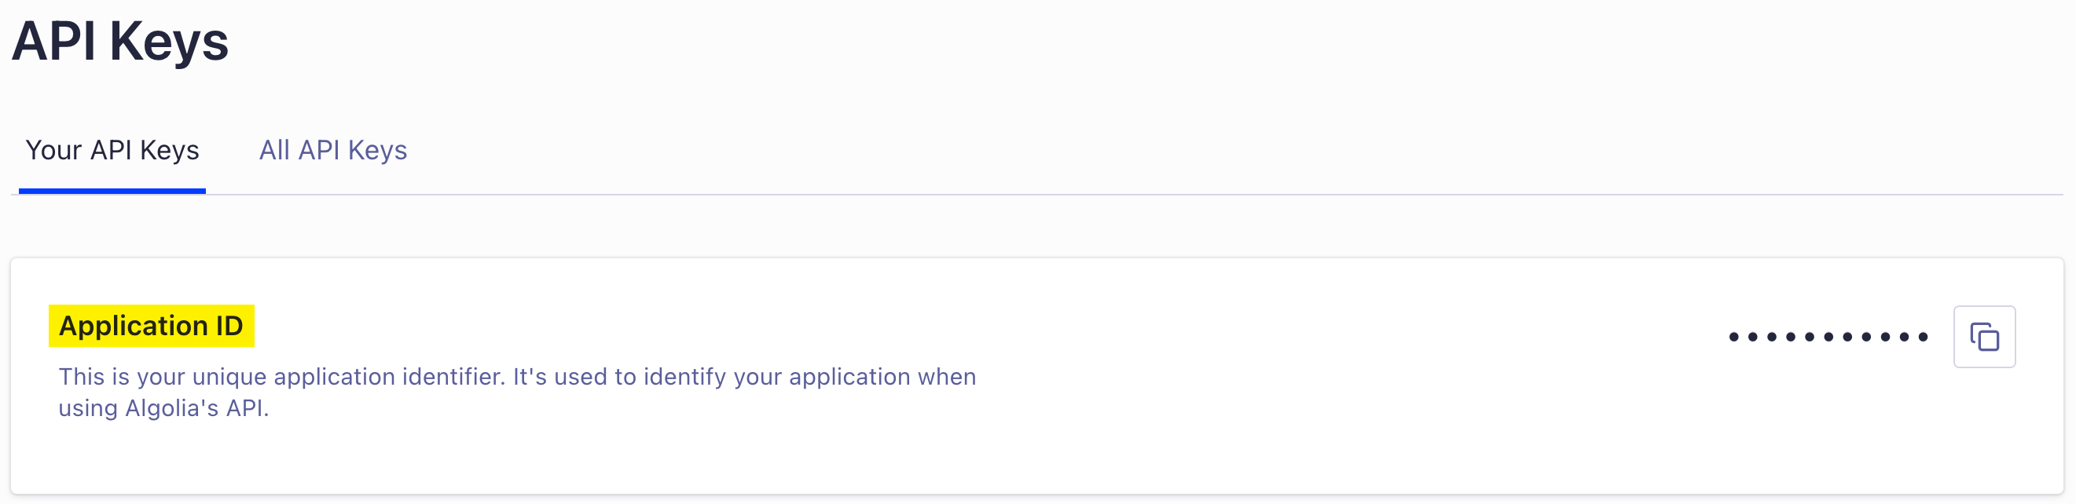Viewport: 2076px width, 504px height.
Task: Copy the Application ID to clipboard
Action: click(x=1983, y=337)
